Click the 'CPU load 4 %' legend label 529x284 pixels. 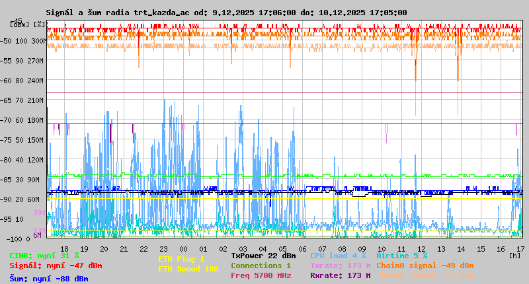[x=338, y=256]
